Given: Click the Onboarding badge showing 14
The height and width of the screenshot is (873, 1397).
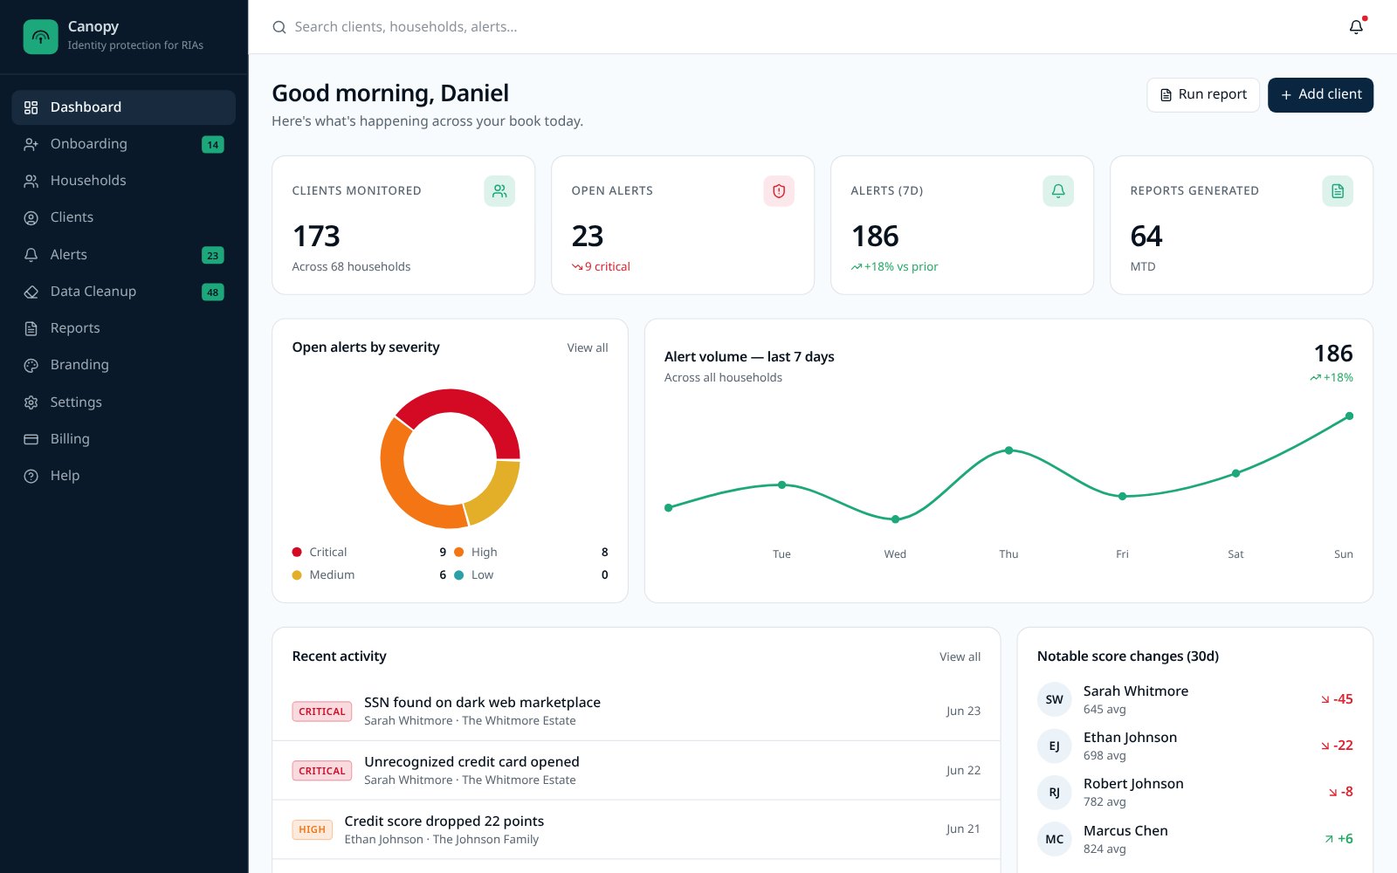Looking at the screenshot, I should 213,144.
